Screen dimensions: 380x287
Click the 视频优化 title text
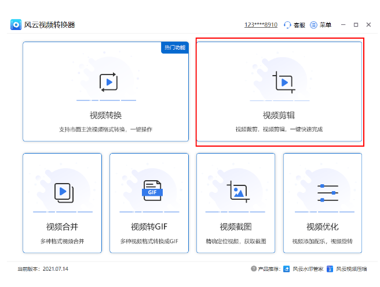tap(323, 226)
